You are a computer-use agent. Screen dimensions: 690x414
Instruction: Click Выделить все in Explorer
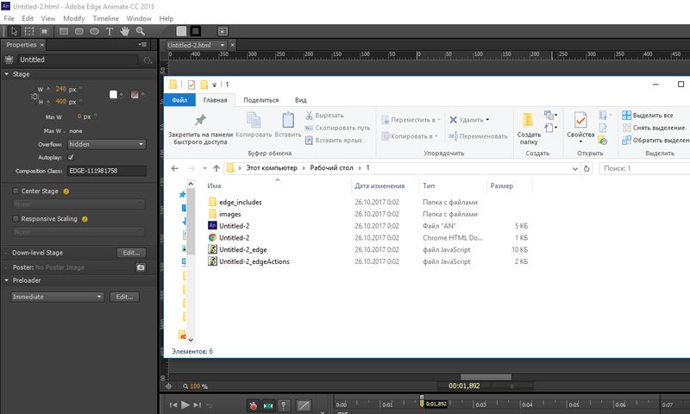click(x=648, y=116)
